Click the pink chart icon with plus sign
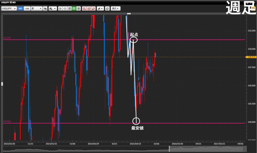Viewport: 257px width, 153px height. click(x=84, y=9)
